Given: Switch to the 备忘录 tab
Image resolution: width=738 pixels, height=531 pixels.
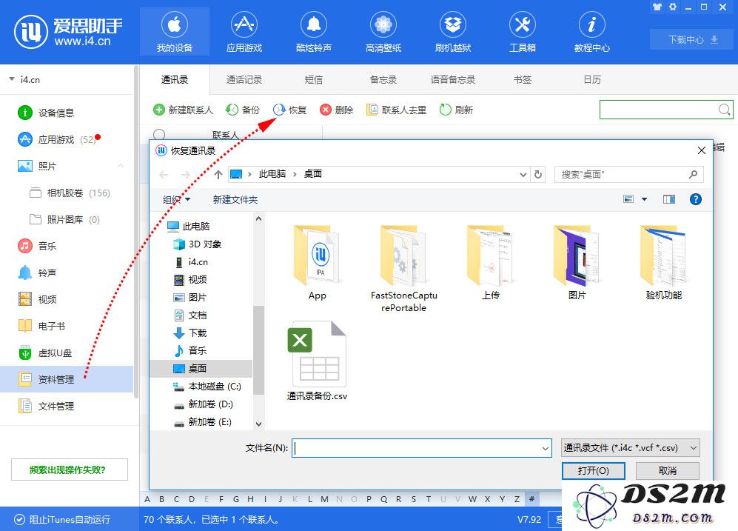Looking at the screenshot, I should tap(383, 79).
